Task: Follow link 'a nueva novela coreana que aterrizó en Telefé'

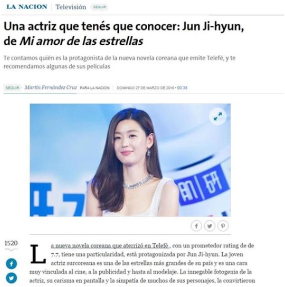Action: pos(110,245)
